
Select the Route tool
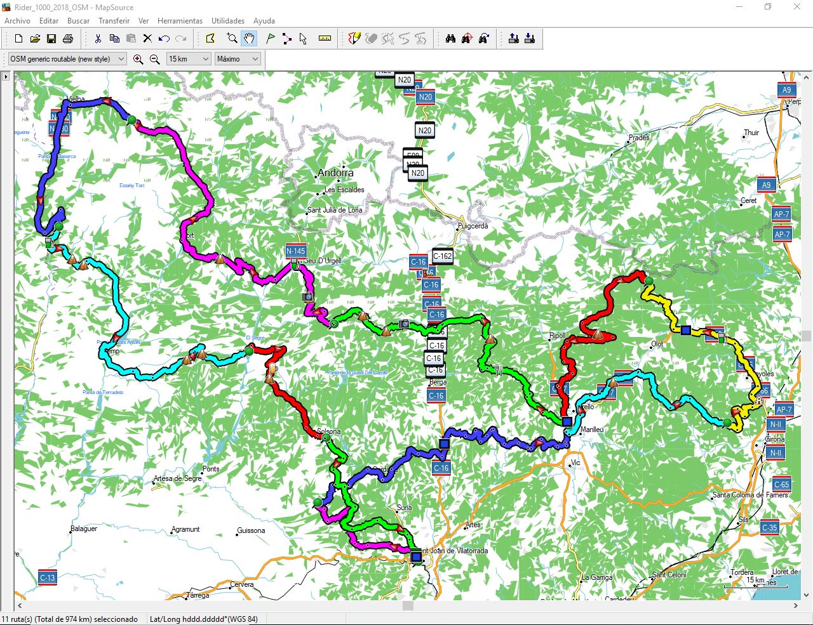287,39
